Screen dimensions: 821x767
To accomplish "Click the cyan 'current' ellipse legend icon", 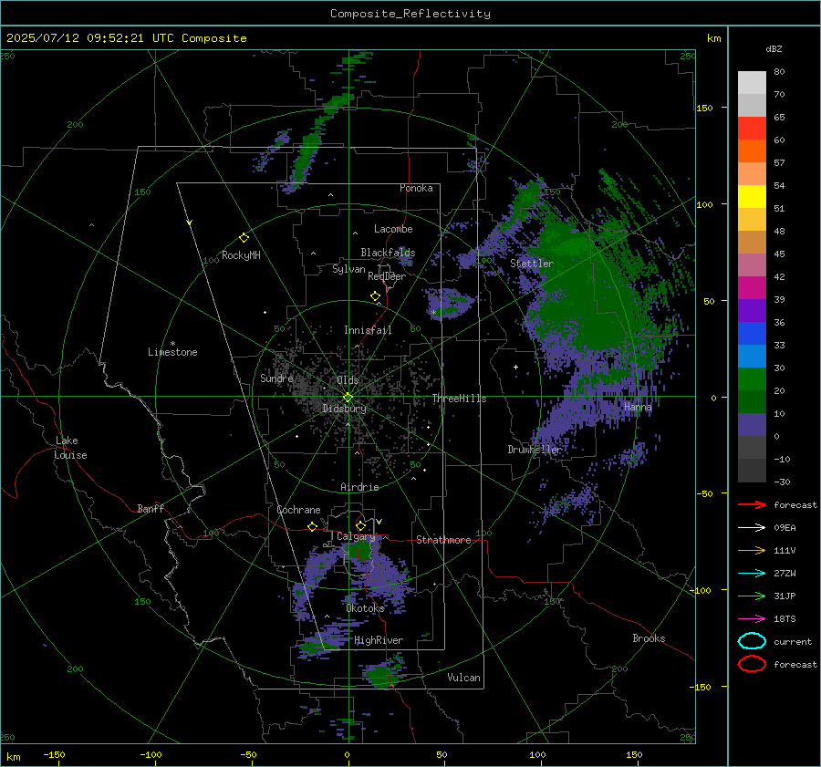I will 752,641.
